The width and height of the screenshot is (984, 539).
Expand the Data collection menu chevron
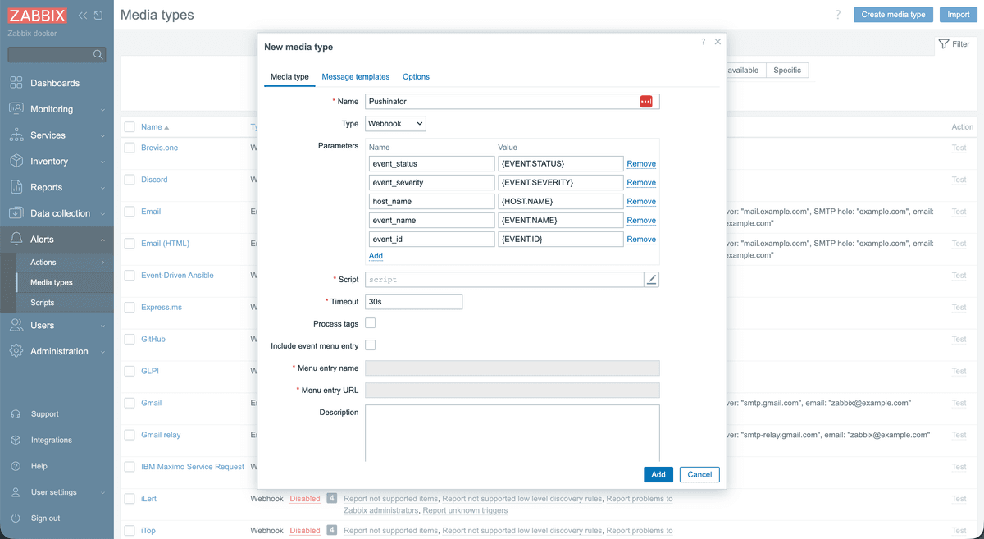click(x=102, y=213)
